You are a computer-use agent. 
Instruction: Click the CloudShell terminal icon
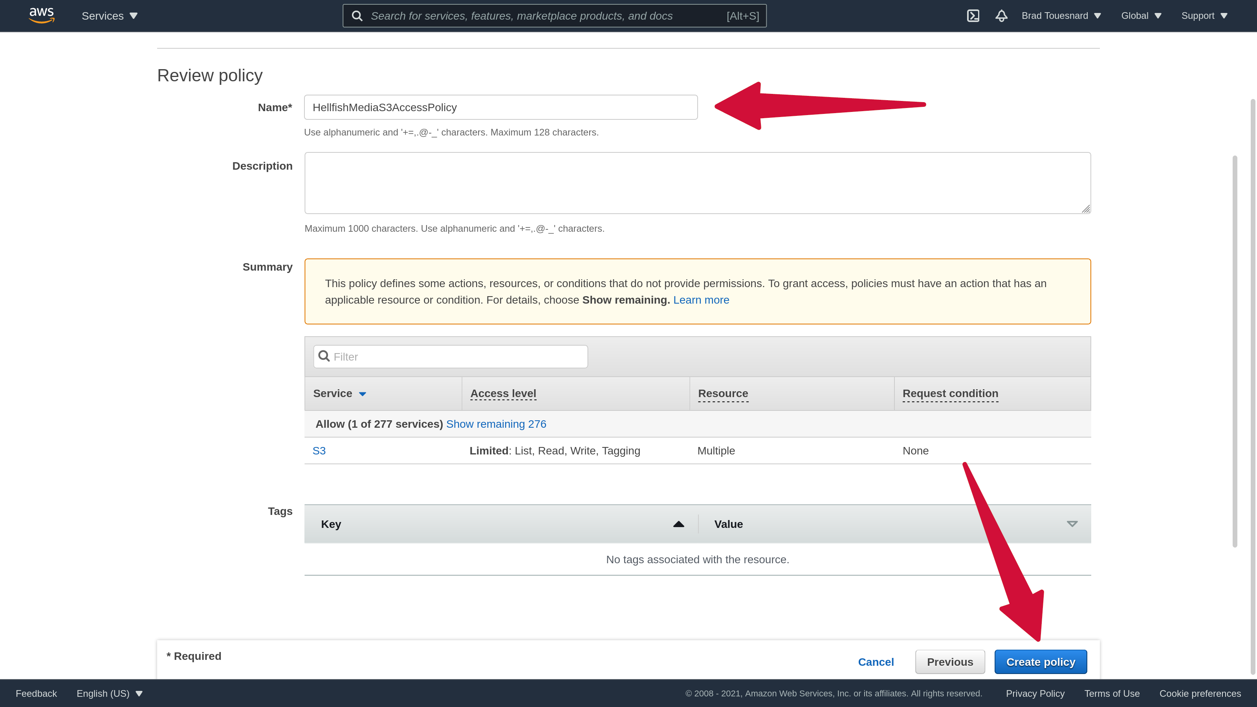[973, 16]
